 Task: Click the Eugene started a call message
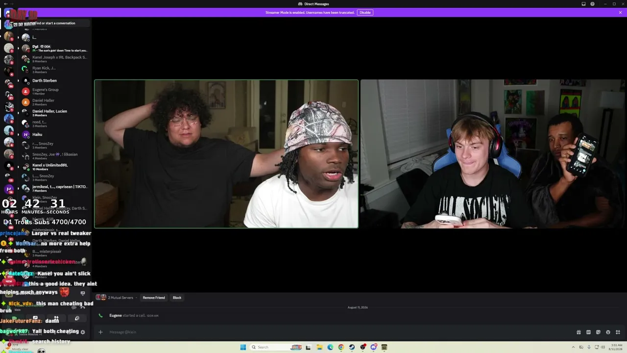pos(133,315)
